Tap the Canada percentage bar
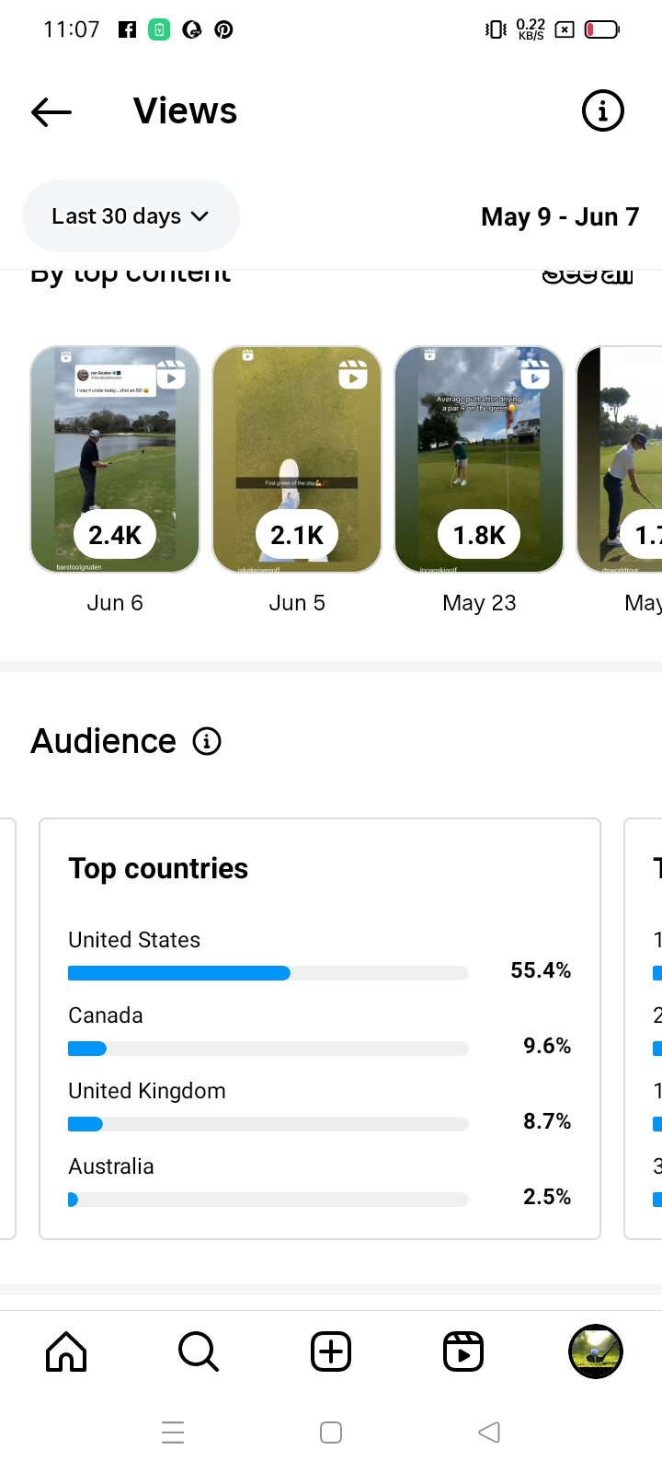Screen dimensions: 662x1473 pos(268,1049)
